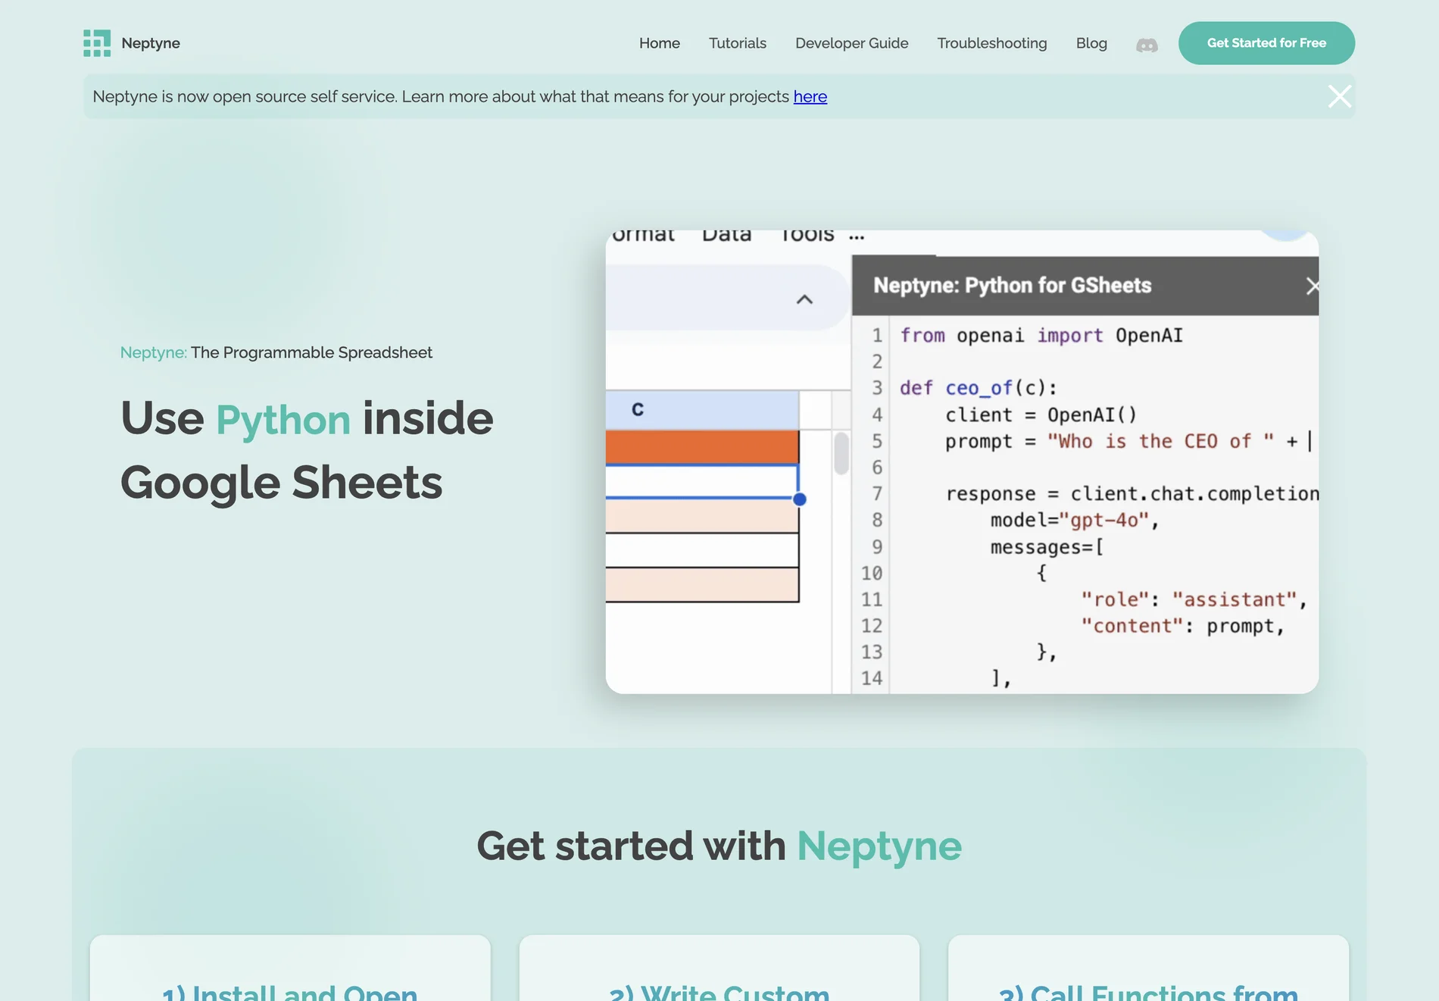Click code line 'from openai import OpenAI'
The image size is (1439, 1001).
click(x=1041, y=336)
